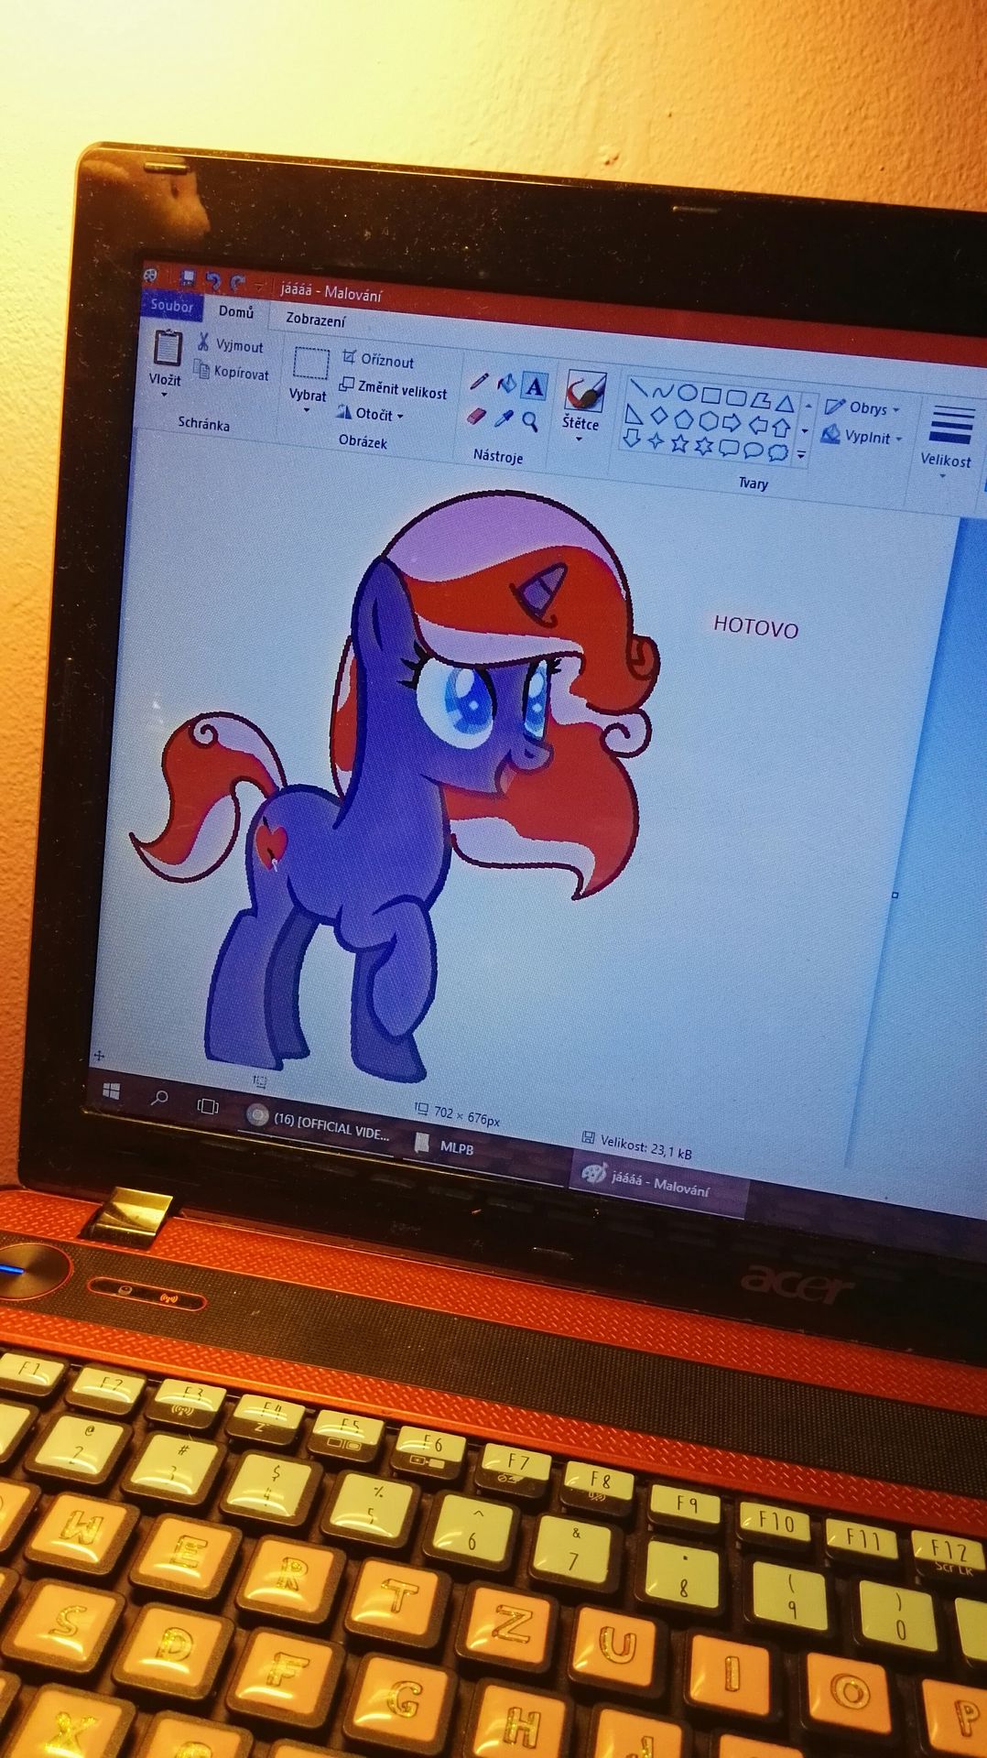Select the Magnifier tool
Viewport: 987px width, 1758px height.
tap(530, 421)
